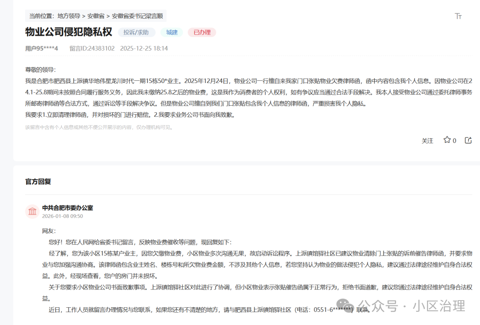The image size is (480, 325).
Task: Star this message with the favorite icon
Action: pos(447,140)
